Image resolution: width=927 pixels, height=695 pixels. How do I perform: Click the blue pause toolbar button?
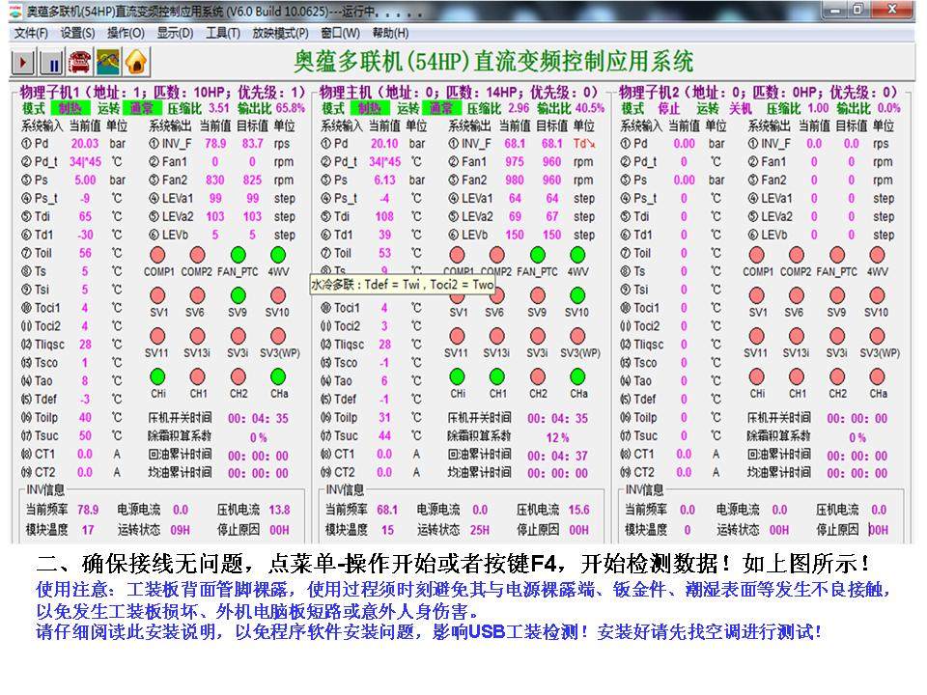click(52, 62)
